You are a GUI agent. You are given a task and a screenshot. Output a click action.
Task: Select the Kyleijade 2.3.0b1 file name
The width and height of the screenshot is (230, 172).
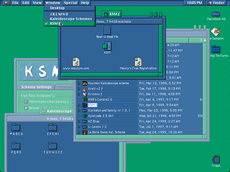101,116
